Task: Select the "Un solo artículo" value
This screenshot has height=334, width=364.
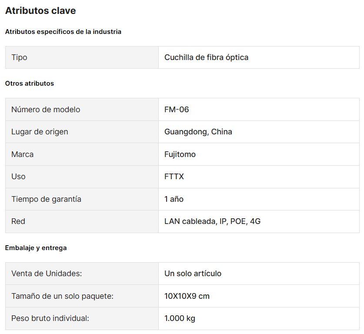Action: tap(193, 274)
